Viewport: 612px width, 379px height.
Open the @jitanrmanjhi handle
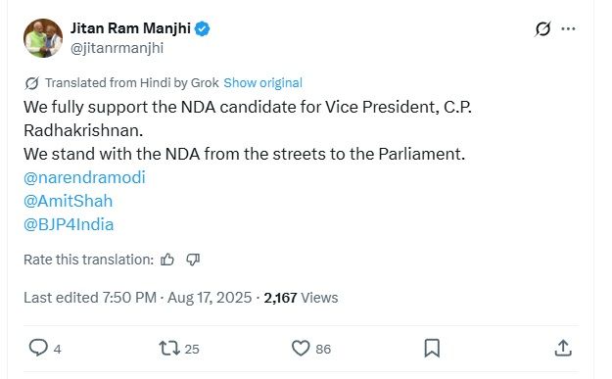pyautogui.click(x=117, y=48)
